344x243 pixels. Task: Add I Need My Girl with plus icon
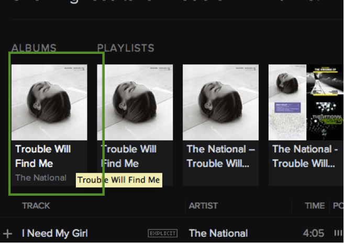(7, 234)
